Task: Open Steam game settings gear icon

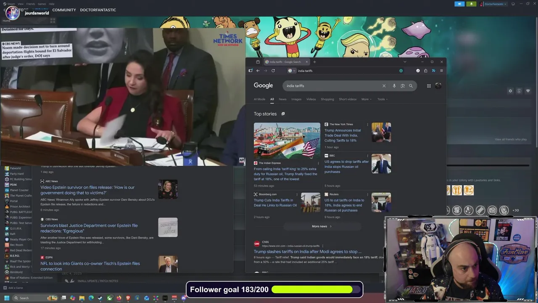Action: (x=510, y=91)
